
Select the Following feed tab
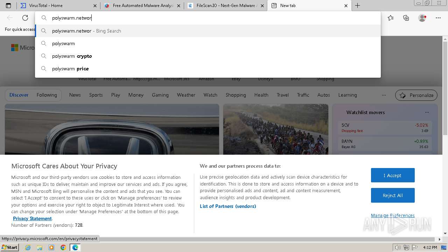47,95
